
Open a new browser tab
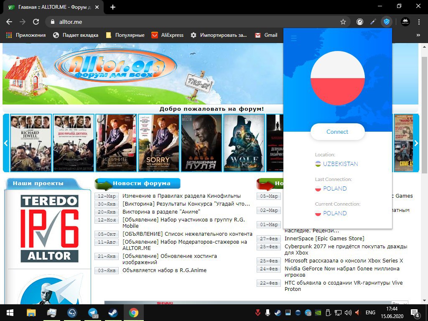click(x=113, y=7)
